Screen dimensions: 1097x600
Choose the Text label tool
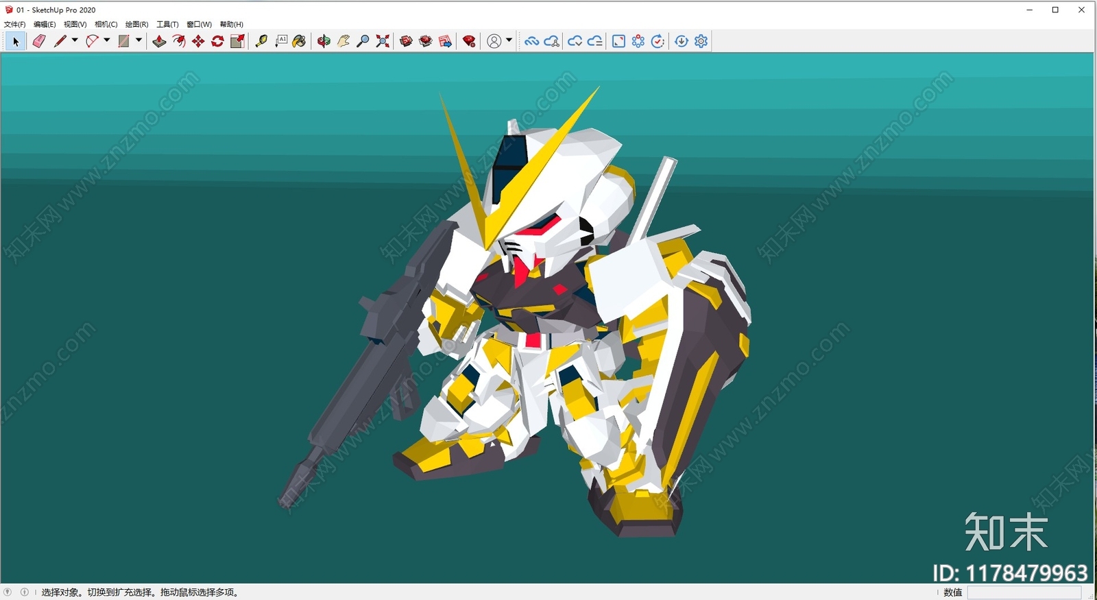[x=281, y=41]
